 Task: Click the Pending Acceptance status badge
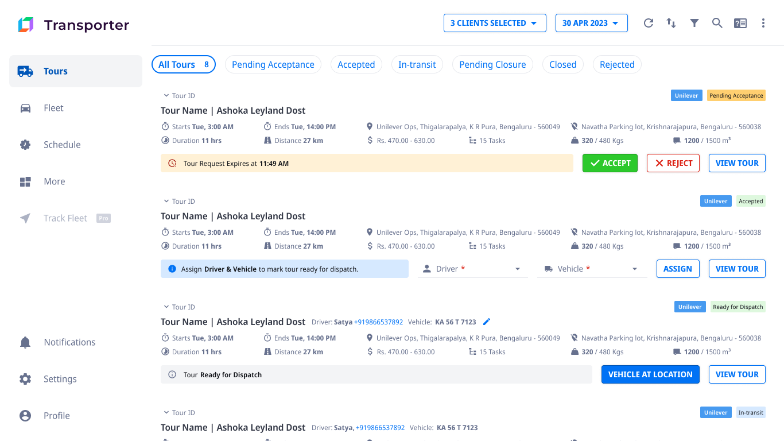tap(736, 96)
